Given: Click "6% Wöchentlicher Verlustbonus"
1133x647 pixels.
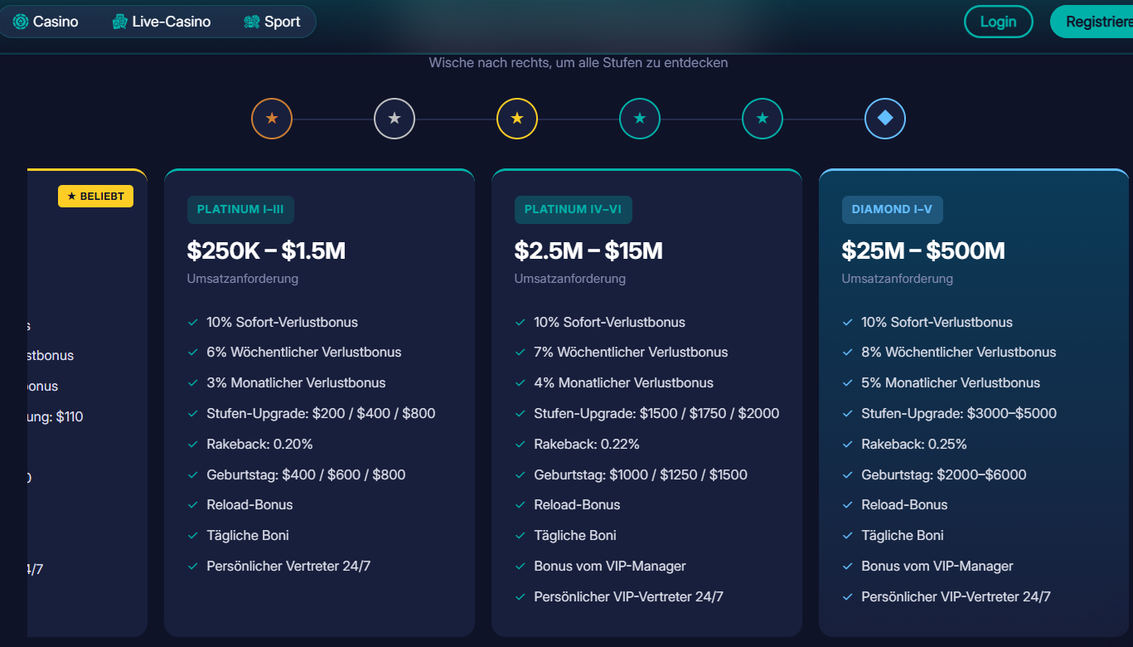Looking at the screenshot, I should point(304,353).
